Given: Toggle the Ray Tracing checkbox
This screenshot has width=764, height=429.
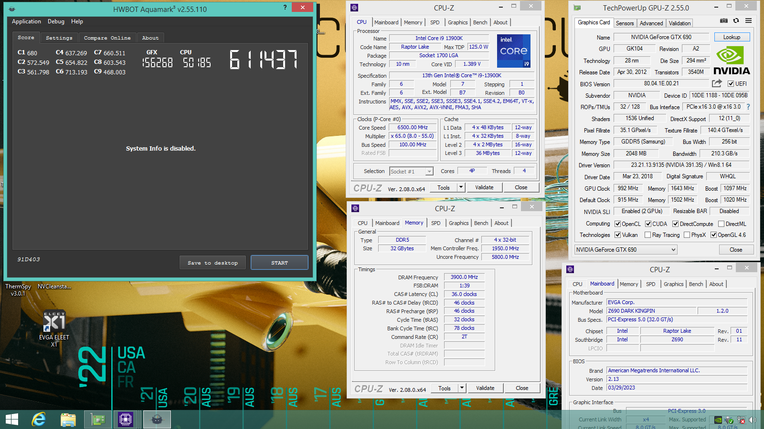Looking at the screenshot, I should 647,235.
